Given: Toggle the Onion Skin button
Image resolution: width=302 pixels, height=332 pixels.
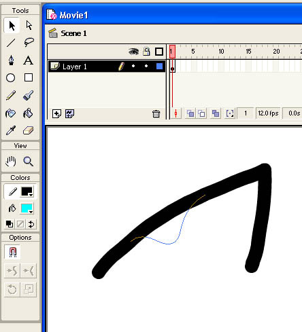Looking at the screenshot, I should (x=190, y=113).
